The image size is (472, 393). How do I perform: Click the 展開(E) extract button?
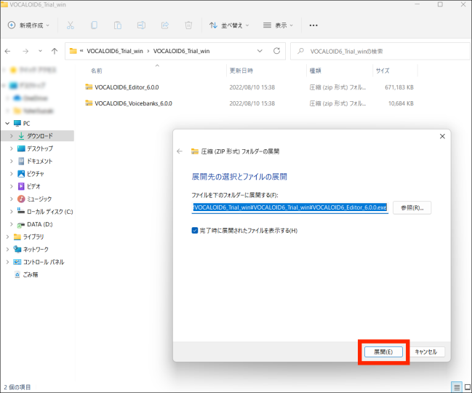pyautogui.click(x=383, y=352)
